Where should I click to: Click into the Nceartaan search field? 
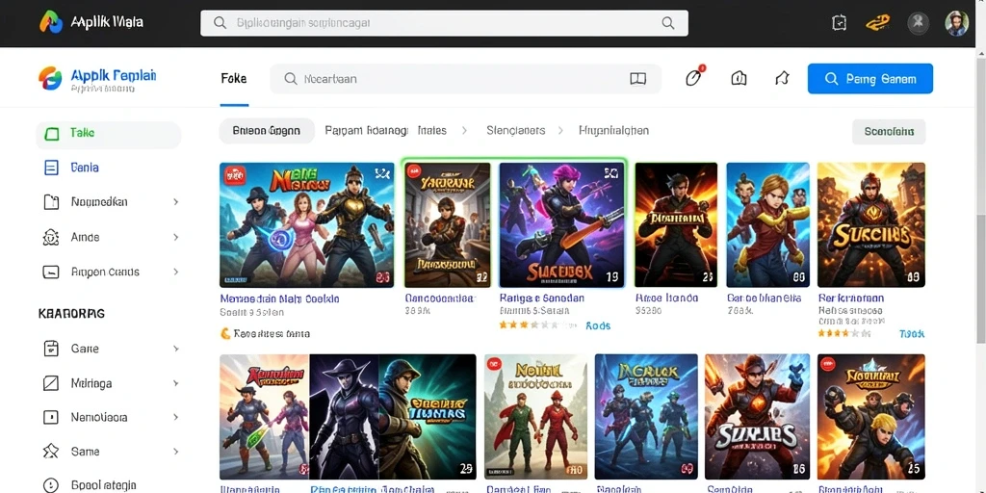(x=465, y=79)
